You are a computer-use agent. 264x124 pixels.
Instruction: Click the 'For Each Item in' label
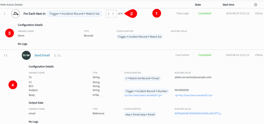34,14
